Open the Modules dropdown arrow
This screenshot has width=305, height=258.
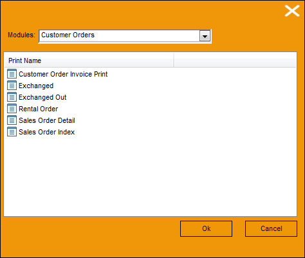[205, 36]
